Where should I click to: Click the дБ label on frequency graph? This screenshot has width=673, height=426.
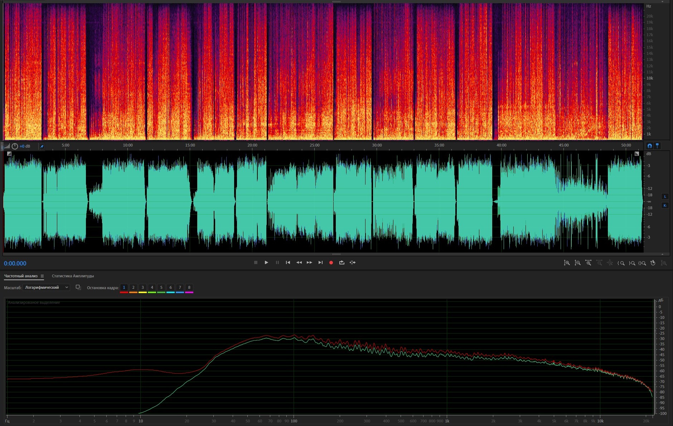[x=661, y=300]
